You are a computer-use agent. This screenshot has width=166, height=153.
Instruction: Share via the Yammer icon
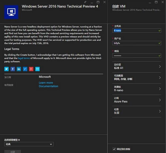(25, 69)
